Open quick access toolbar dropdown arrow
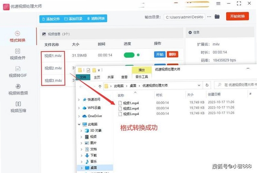Viewport: 257px width, 173px height. click(99, 70)
